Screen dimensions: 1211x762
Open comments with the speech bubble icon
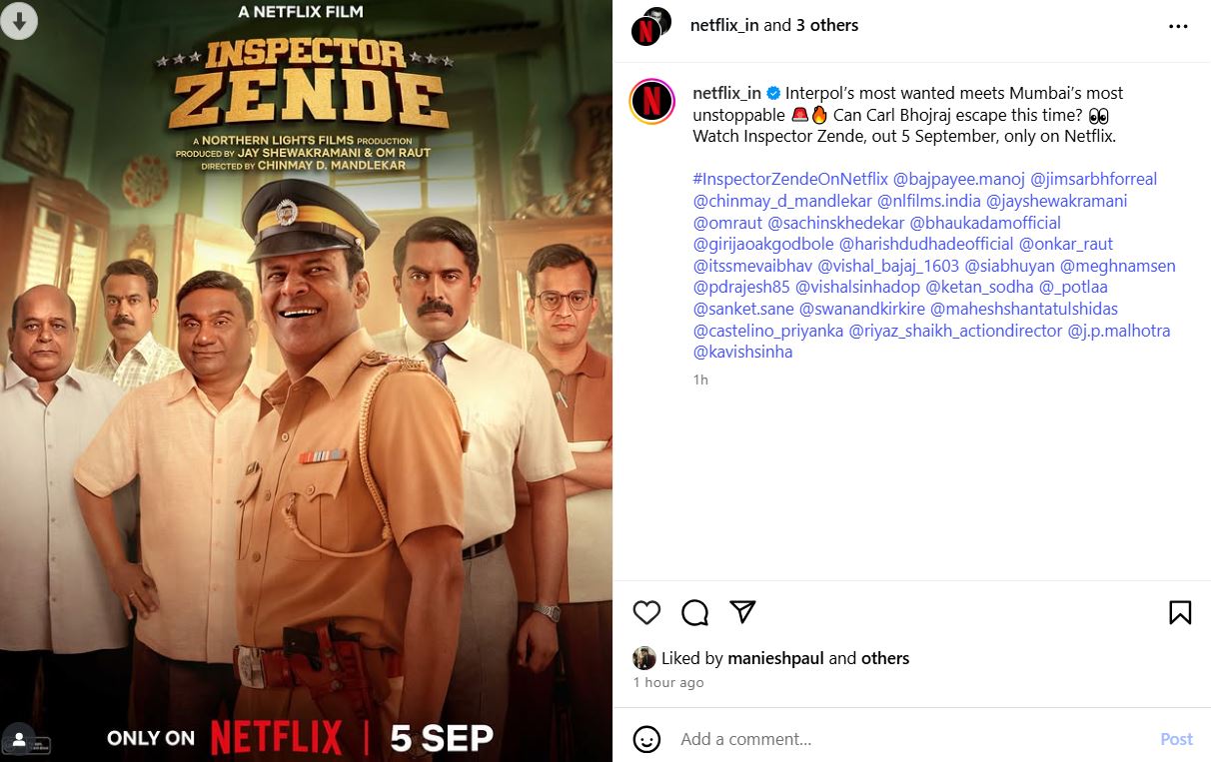(695, 612)
